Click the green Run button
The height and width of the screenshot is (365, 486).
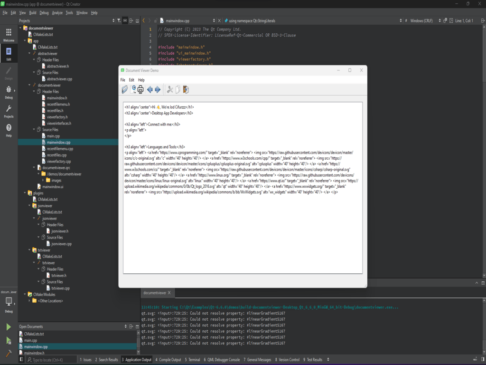[9, 327]
